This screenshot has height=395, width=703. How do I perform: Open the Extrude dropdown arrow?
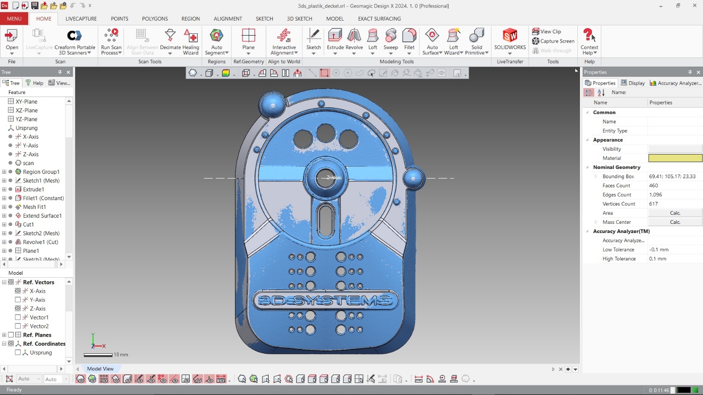coord(335,54)
